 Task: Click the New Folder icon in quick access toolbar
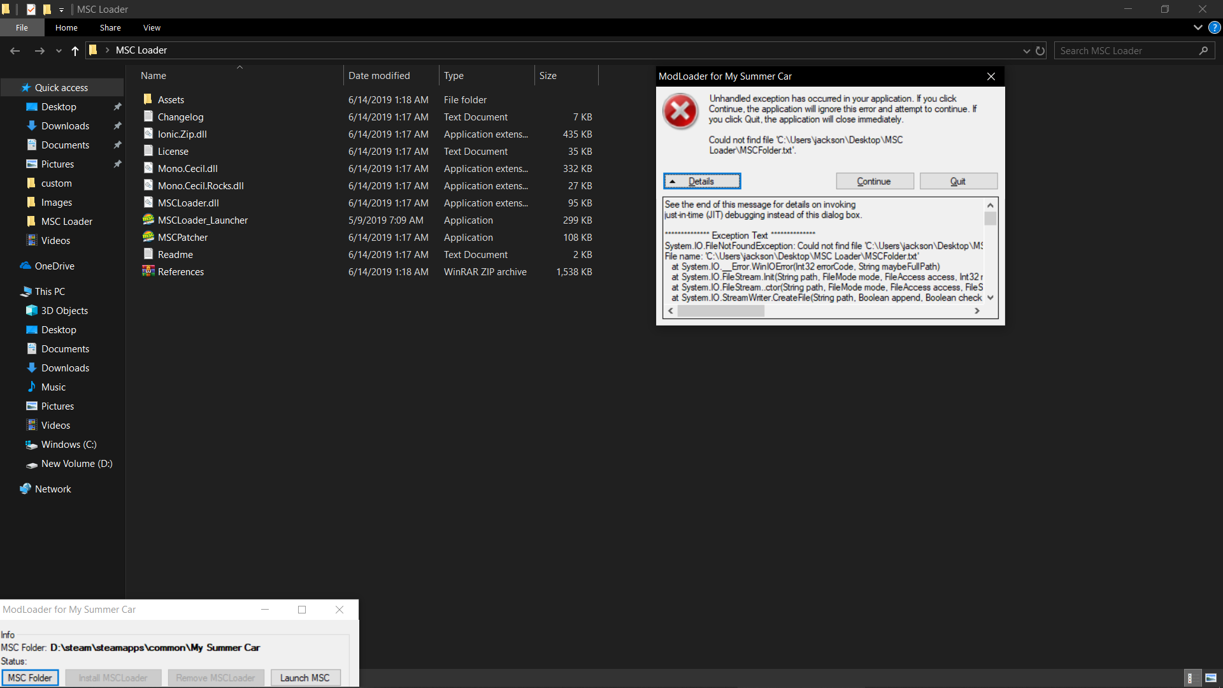(x=47, y=9)
